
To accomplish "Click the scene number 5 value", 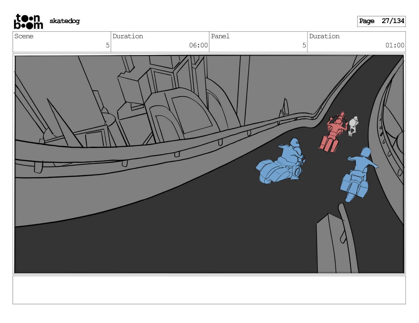I will 108,45.
